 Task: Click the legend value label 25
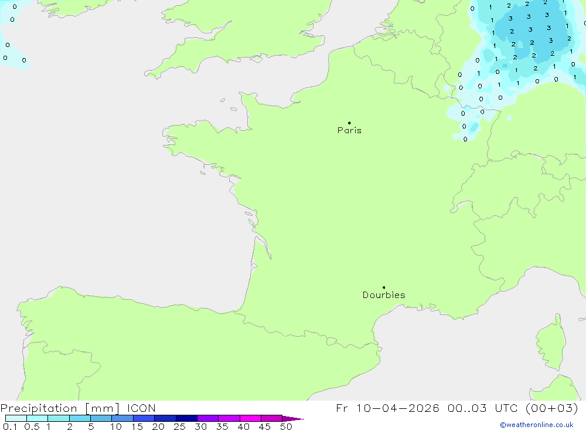[x=179, y=426]
